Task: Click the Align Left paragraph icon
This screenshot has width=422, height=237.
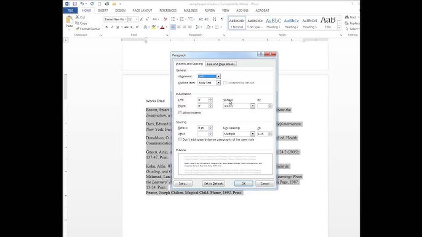Action: (x=173, y=27)
